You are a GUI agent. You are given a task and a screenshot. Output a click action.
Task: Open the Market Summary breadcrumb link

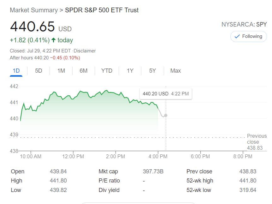tap(33, 10)
